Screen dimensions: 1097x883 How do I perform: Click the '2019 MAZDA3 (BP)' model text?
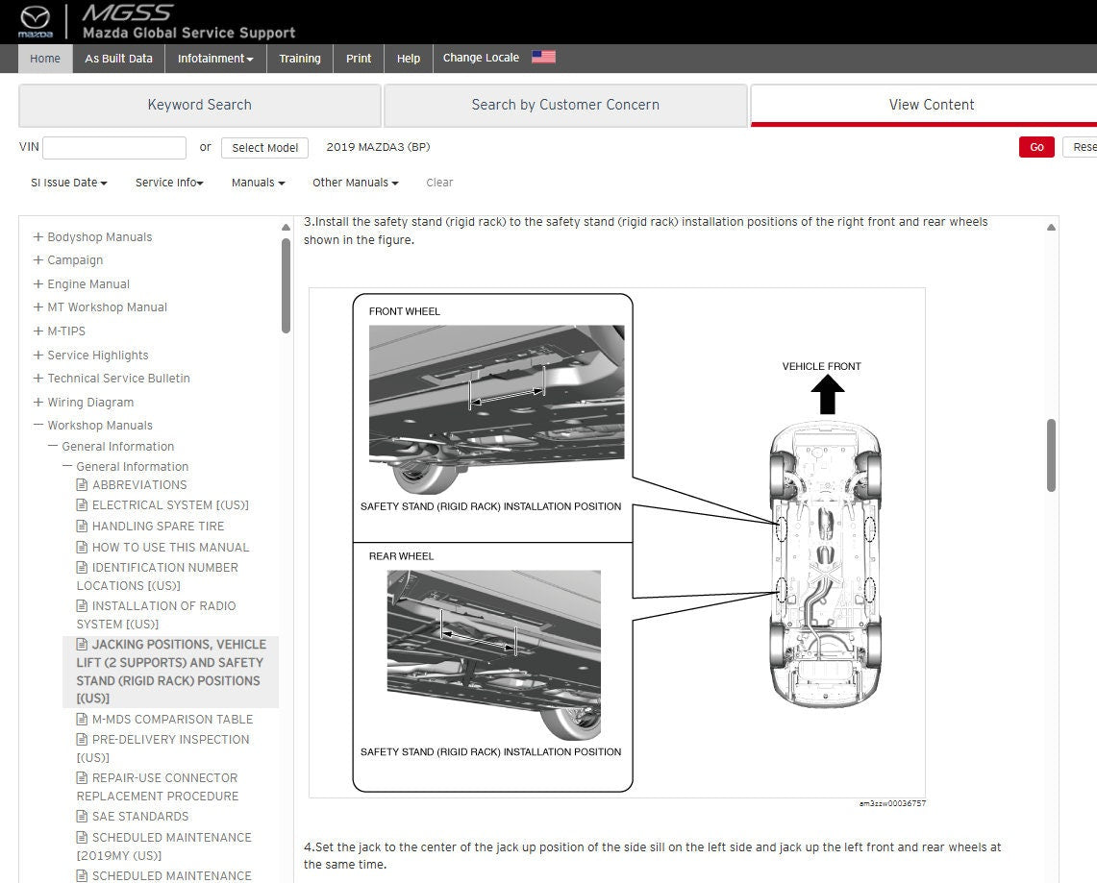click(x=378, y=147)
